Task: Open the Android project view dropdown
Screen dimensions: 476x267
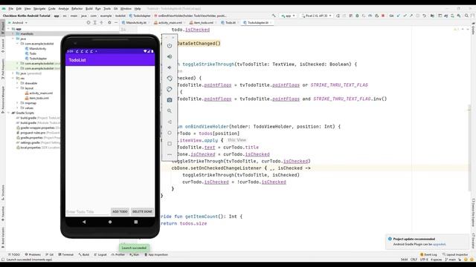Action: (x=18, y=23)
